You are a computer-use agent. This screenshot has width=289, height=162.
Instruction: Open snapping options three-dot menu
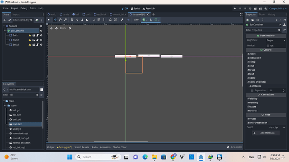104,20
